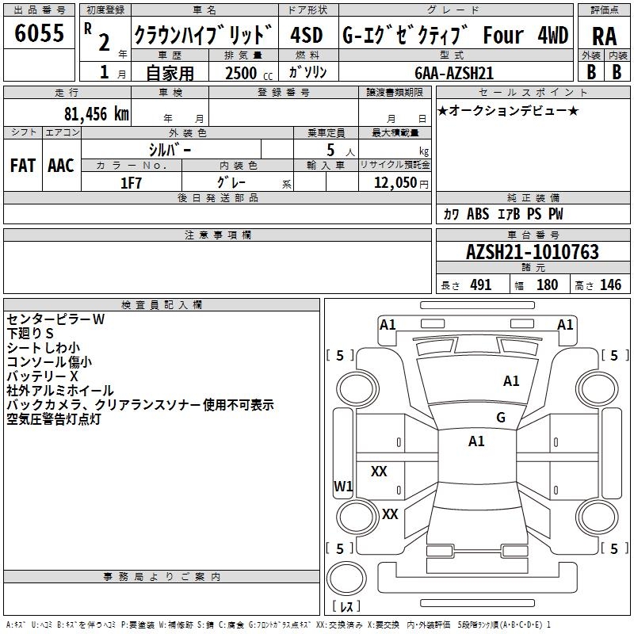Viewport: 634px width, 634px height.
Task: Click the 事務局よりご案内 header
Action: pyautogui.click(x=162, y=577)
